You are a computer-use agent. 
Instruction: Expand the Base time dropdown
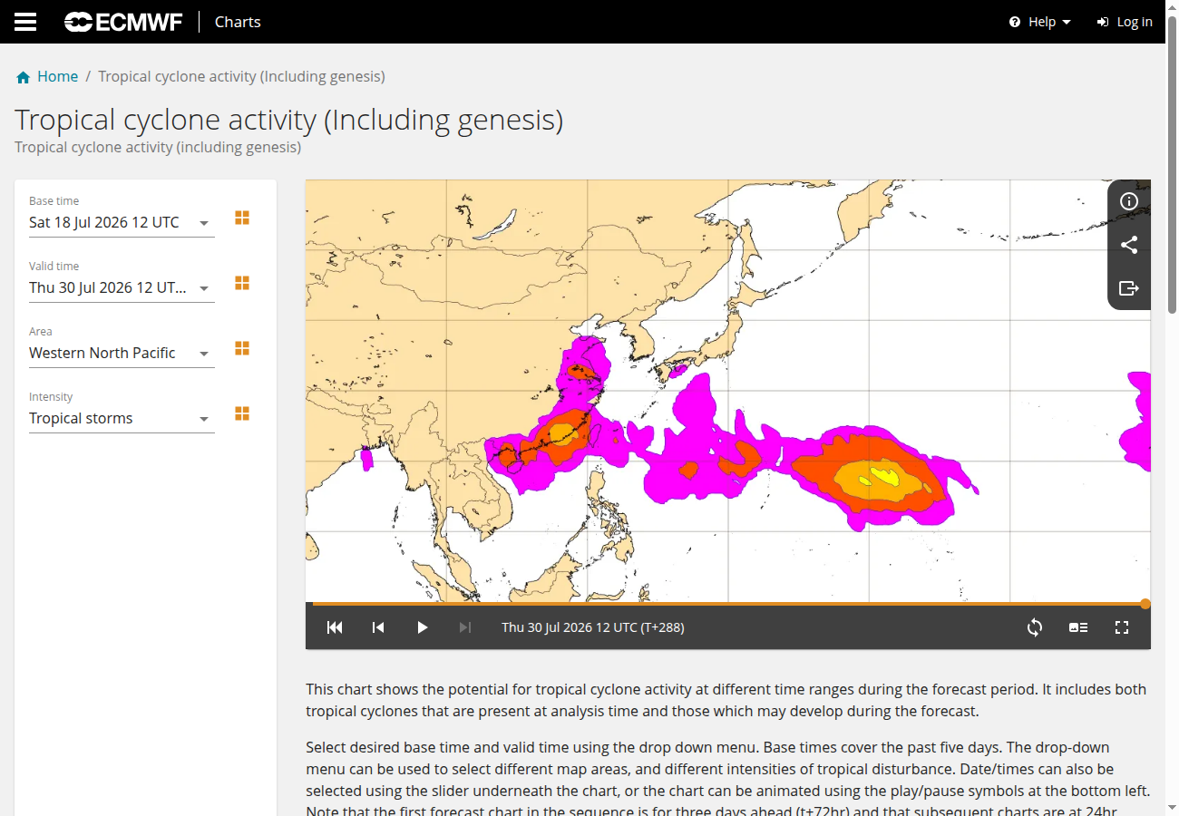(122, 222)
